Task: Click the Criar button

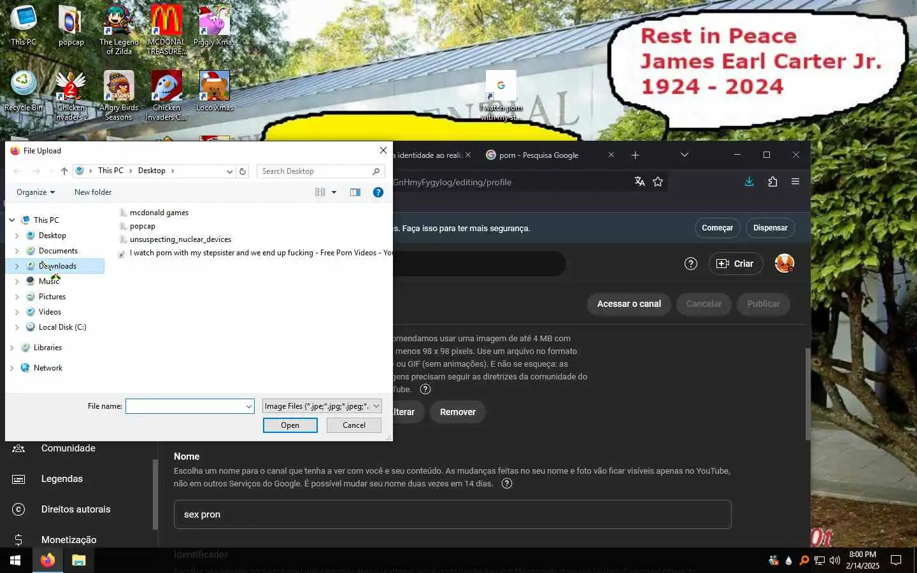Action: (736, 264)
